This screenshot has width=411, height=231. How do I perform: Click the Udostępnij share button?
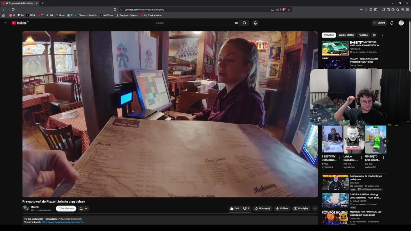(262, 209)
